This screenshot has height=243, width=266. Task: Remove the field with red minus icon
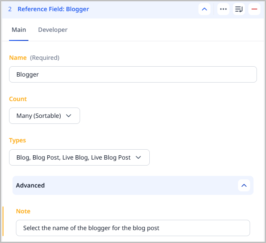(254, 9)
